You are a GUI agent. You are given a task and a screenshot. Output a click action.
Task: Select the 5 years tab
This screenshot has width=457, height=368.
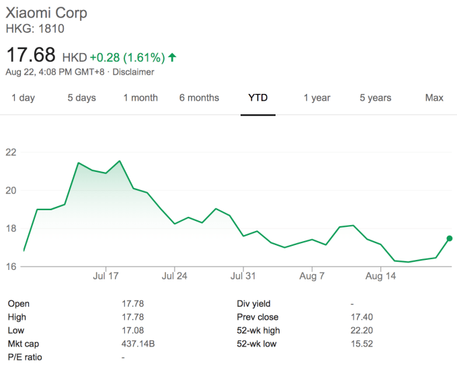375,98
